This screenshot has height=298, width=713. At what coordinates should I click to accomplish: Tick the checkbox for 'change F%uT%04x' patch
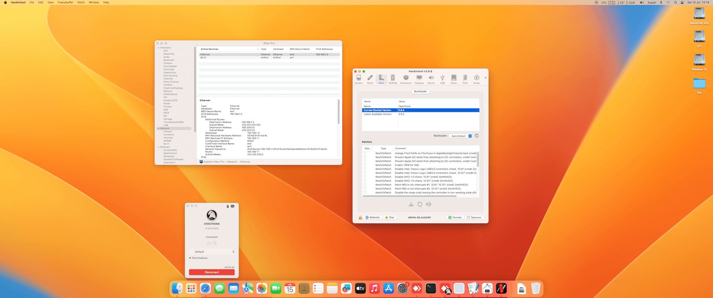pos(365,153)
